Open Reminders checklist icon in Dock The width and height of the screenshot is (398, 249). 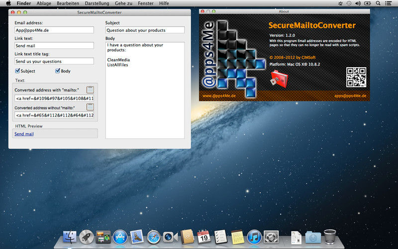click(x=220, y=237)
